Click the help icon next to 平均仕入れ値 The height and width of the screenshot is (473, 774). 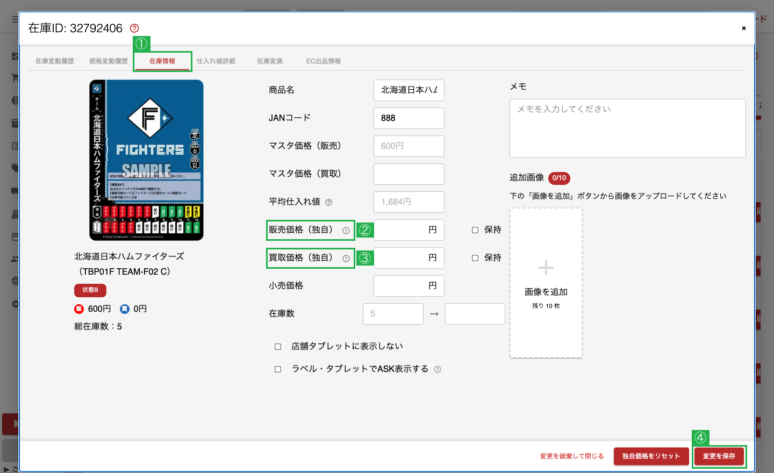(x=329, y=203)
